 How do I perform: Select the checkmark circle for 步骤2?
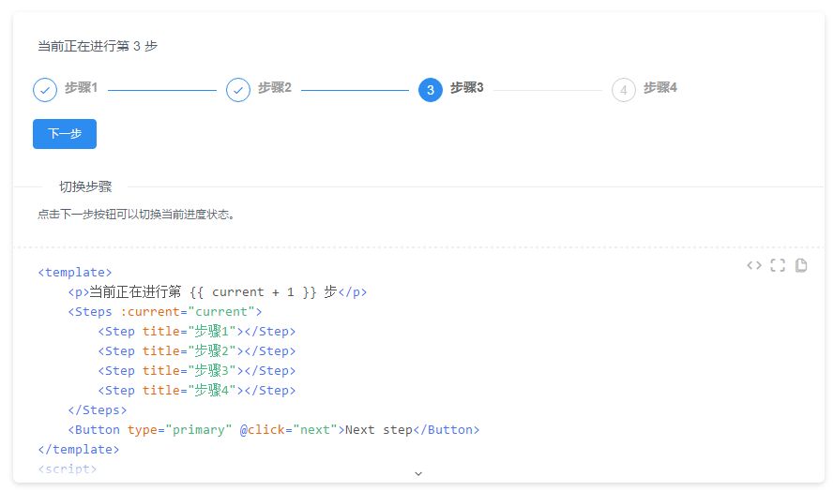pos(238,90)
